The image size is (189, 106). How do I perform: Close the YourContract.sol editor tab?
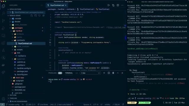coord(66,5)
